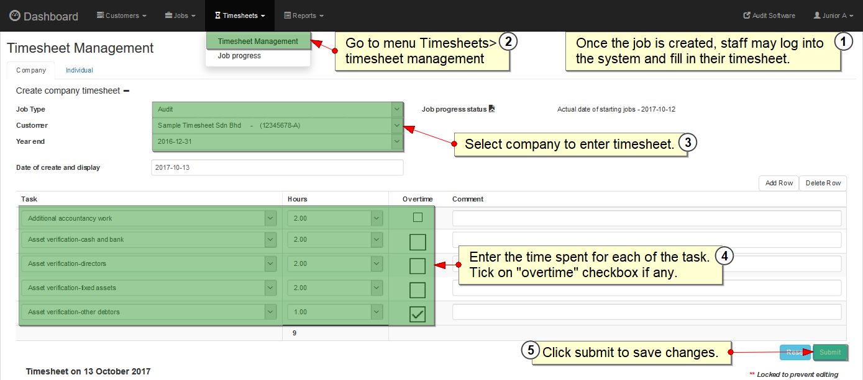The image size is (863, 380).
Task: Tick overtime for Additional accountancy work
Action: (x=418, y=218)
